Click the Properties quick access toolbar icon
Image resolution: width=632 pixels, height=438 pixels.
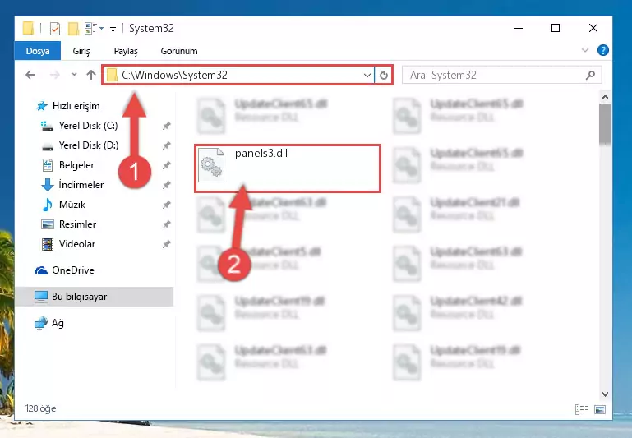click(55, 28)
